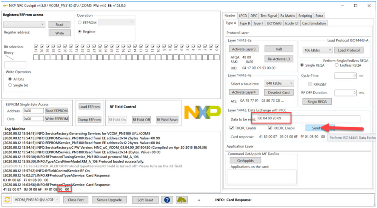This screenshot has width=377, height=208.
Task: Click the Activate Layer3 button
Action: (x=244, y=49)
